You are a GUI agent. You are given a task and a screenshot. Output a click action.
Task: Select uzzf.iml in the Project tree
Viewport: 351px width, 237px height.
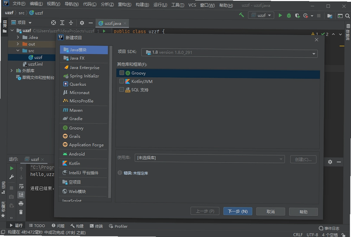[33, 64]
